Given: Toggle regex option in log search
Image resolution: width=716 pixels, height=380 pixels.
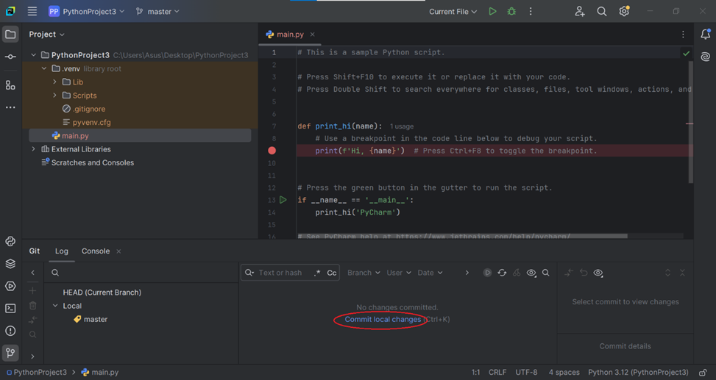Looking at the screenshot, I should (x=317, y=273).
